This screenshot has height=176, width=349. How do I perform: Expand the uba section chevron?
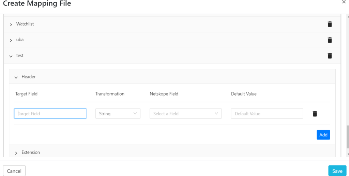coord(11,40)
